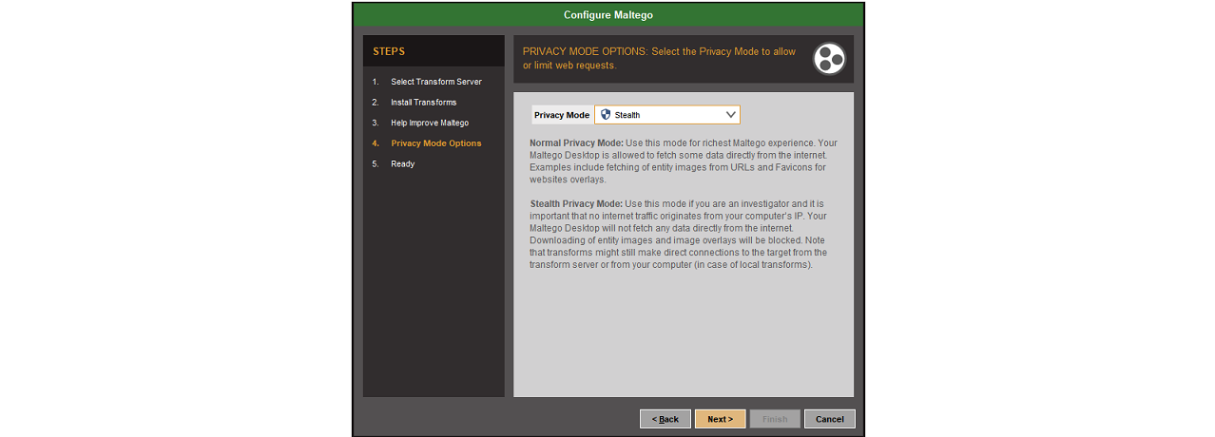Go to the Next step

pyautogui.click(x=720, y=419)
